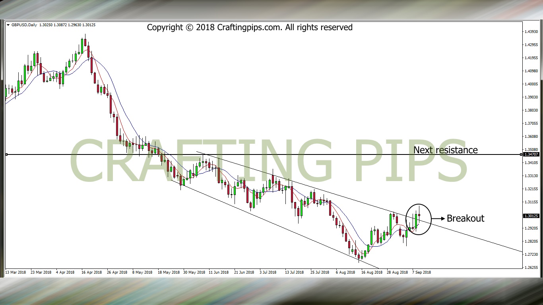Click the 1.29205 price scale value

[531, 228]
